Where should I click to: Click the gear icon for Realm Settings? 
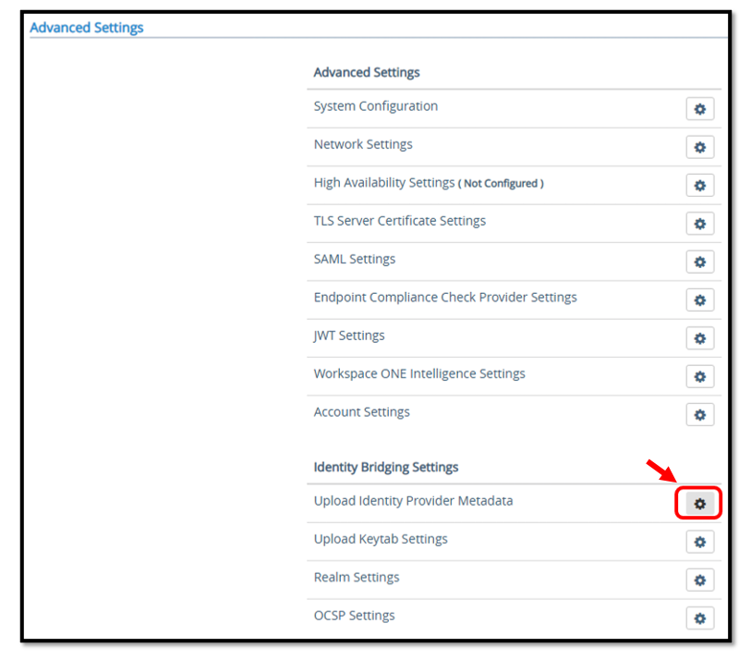pos(699,580)
